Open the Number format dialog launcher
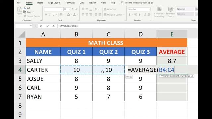Screen dimensions: 212x119 (x=150, y=20)
